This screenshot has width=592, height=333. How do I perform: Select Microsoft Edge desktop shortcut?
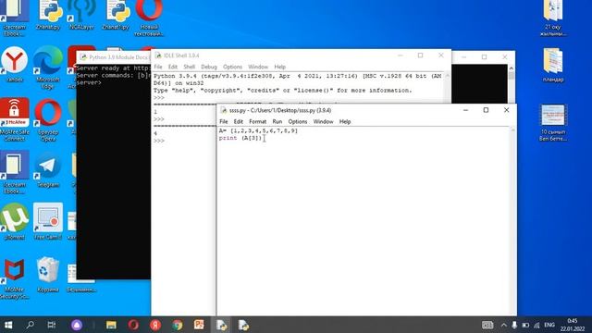(47, 68)
